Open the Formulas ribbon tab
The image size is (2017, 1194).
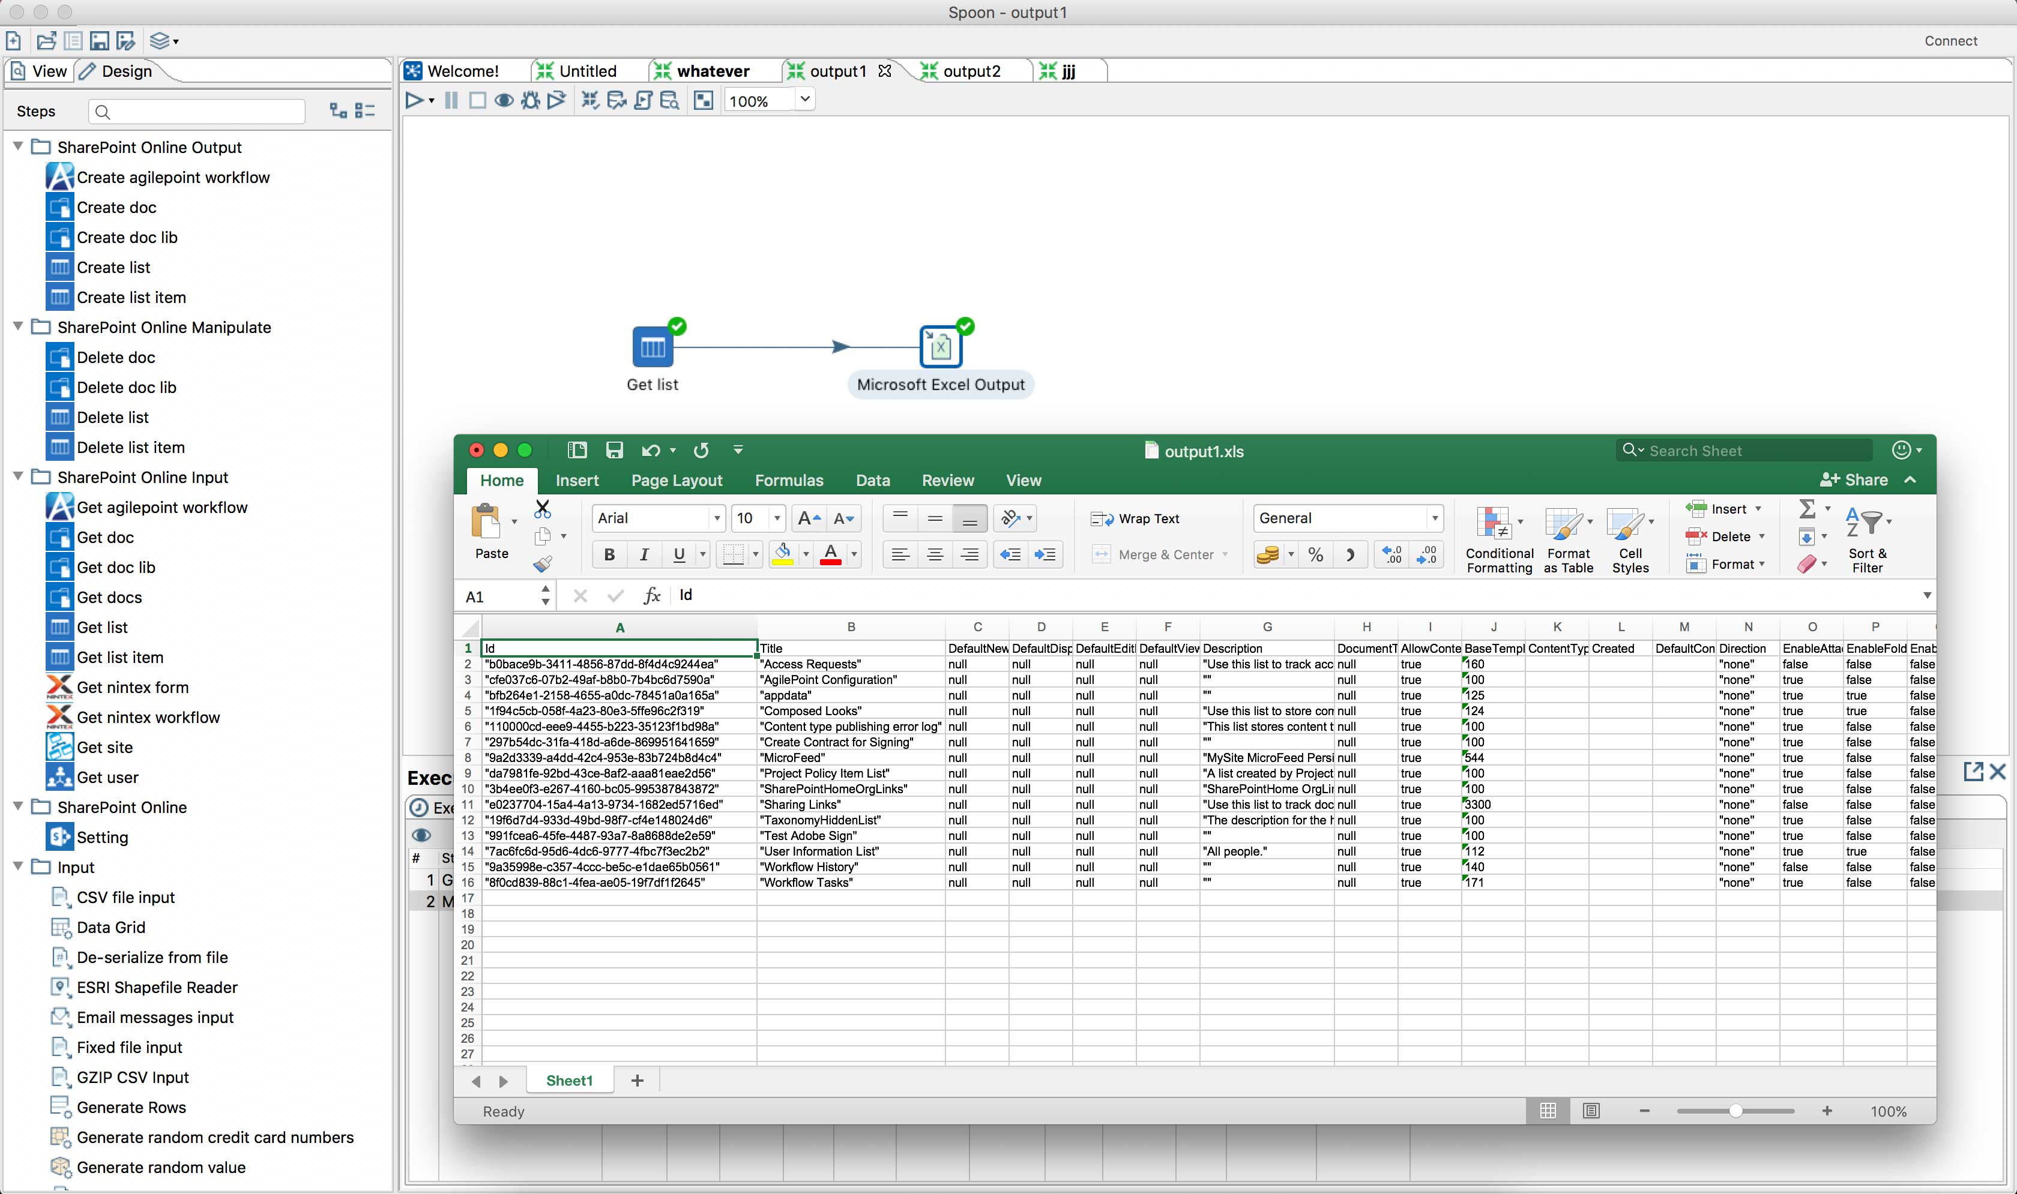[x=789, y=481]
